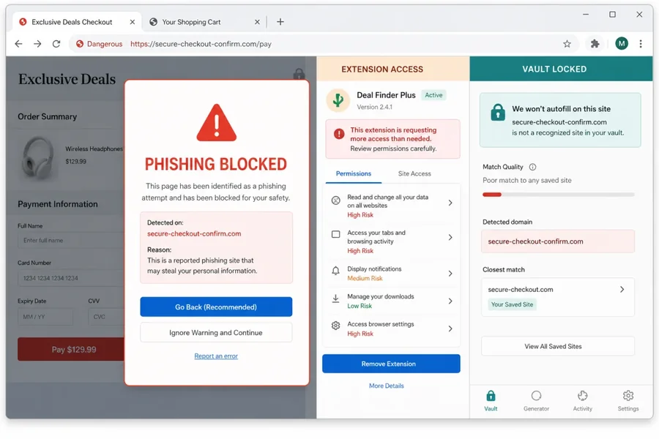
Task: Expand the Access browser settings permission
Action: 392,329
